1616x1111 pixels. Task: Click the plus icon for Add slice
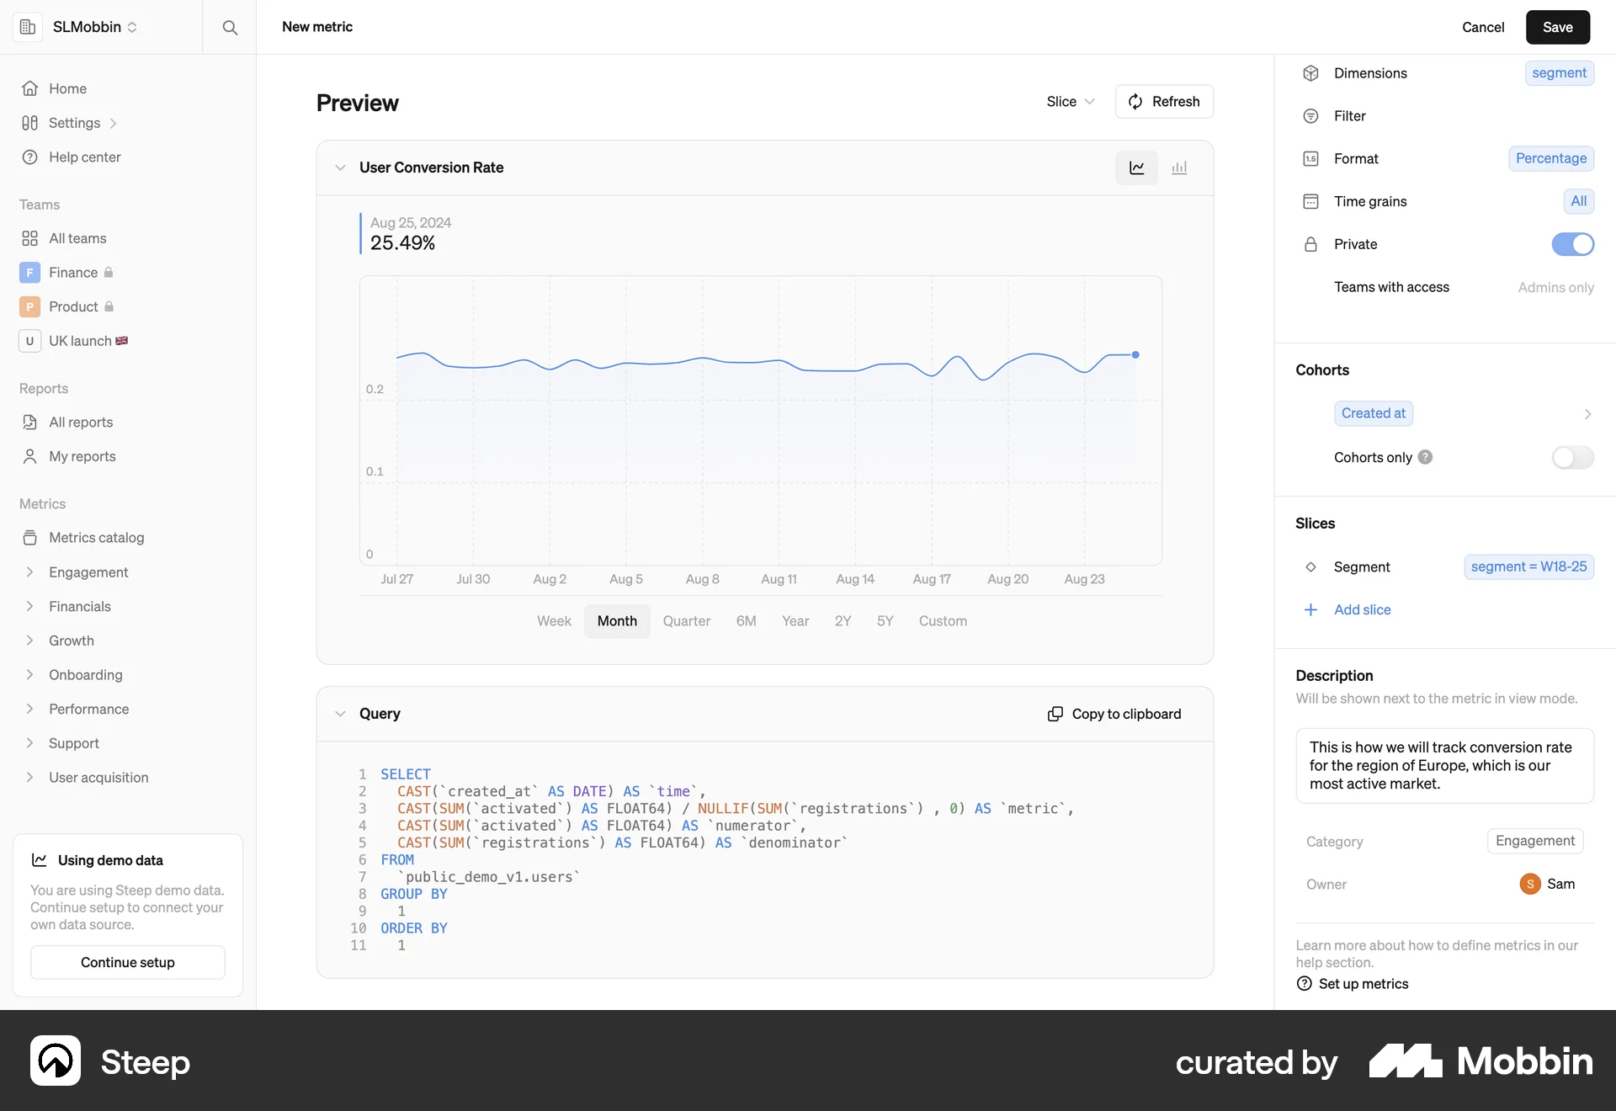(x=1310, y=610)
